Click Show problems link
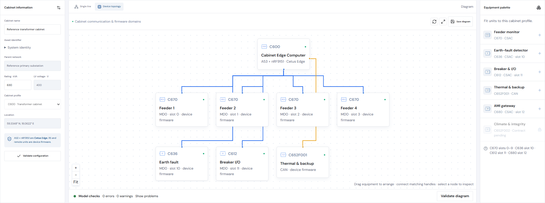This screenshot has height=203, width=545. click(x=147, y=196)
